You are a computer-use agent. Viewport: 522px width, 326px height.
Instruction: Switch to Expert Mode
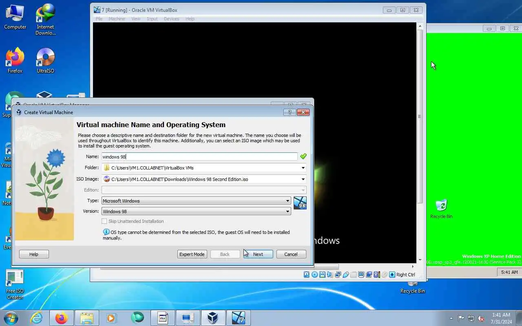coord(192,254)
